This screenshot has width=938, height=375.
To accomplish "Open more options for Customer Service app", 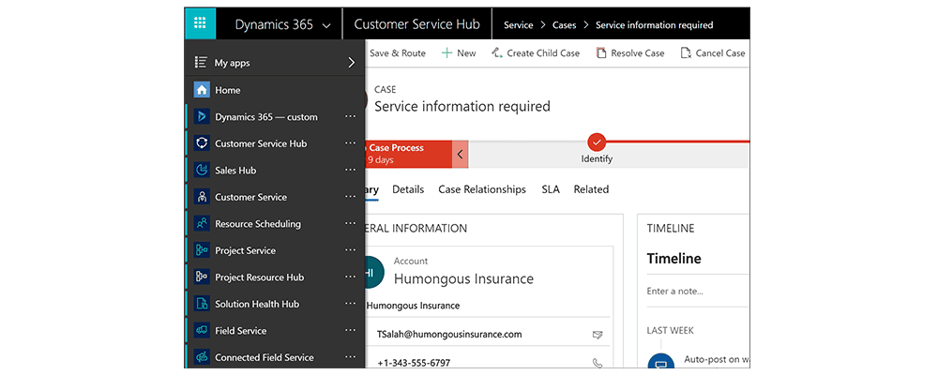I will tap(351, 197).
